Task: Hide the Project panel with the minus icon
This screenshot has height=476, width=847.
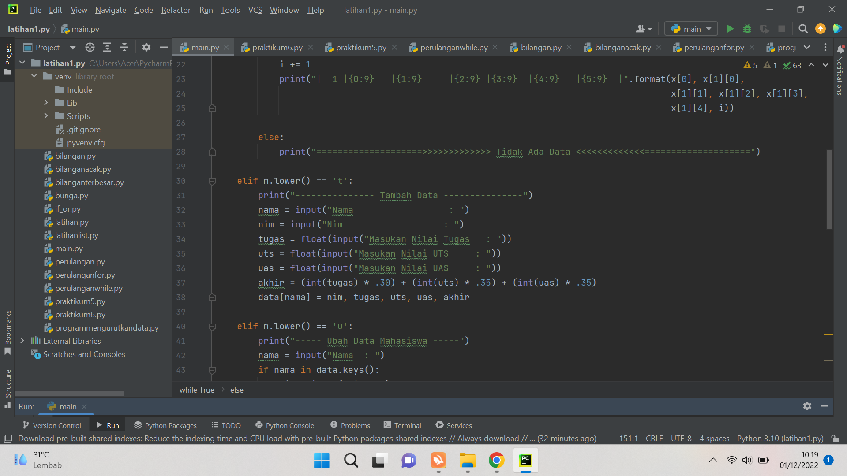Action: [x=164, y=48]
